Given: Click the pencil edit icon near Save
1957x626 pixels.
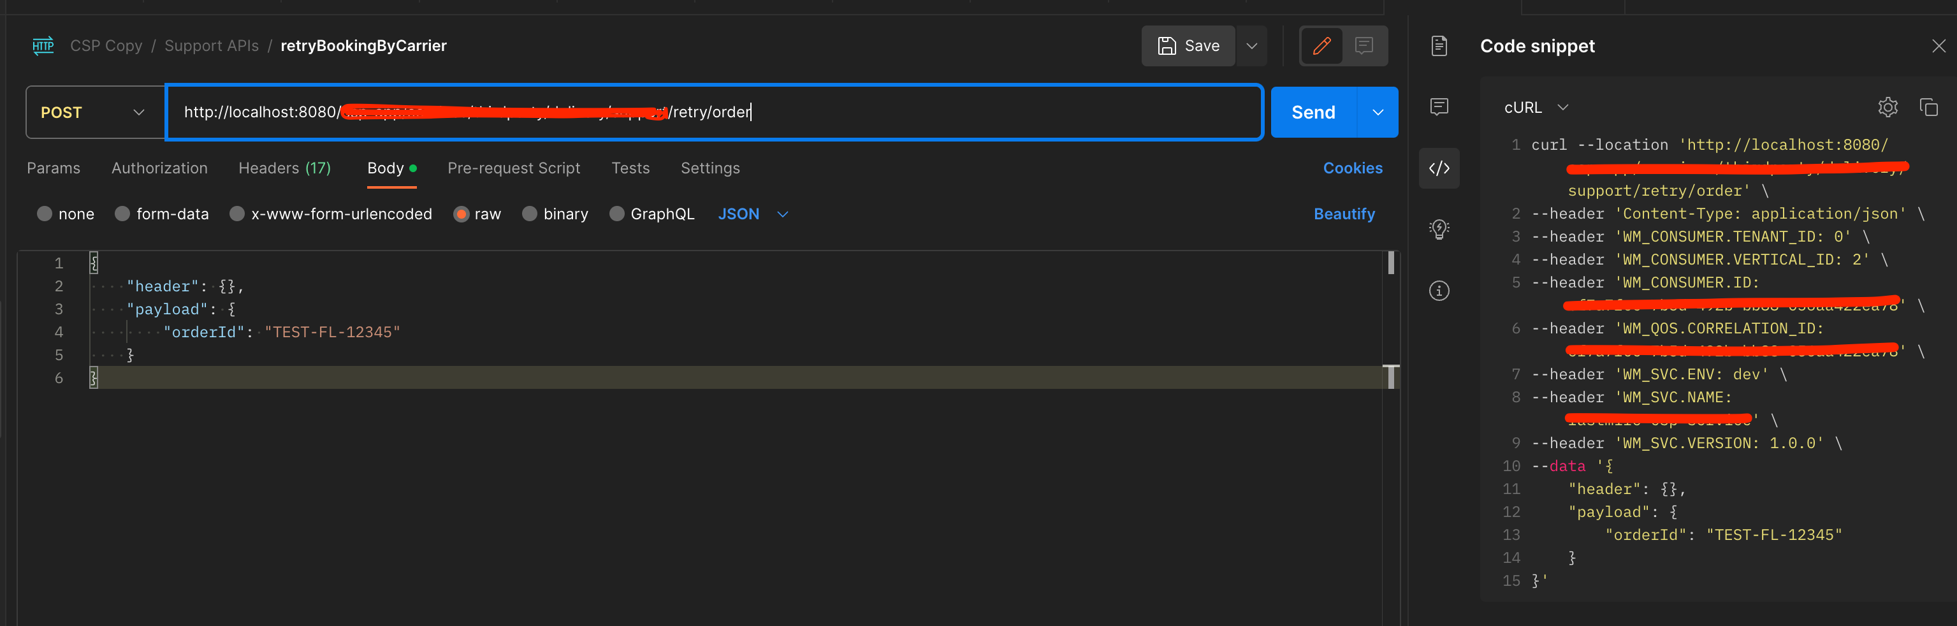Looking at the screenshot, I should 1322,46.
